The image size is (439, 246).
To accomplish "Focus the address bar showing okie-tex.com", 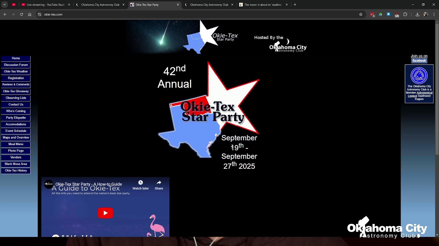I will click(x=199, y=14).
